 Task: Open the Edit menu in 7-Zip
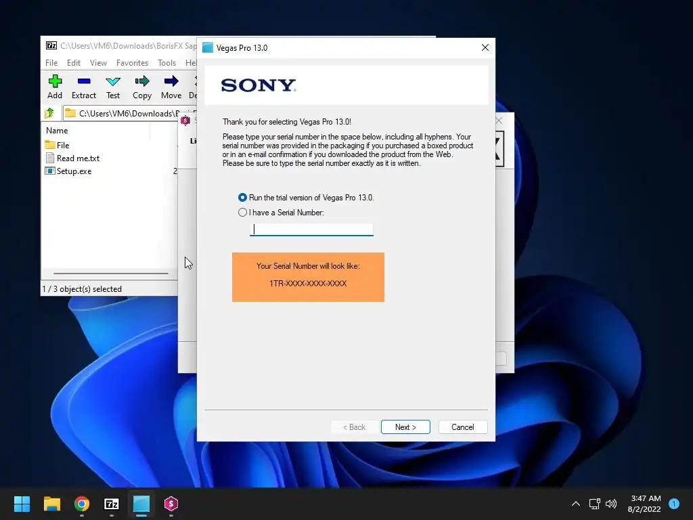[x=73, y=63]
